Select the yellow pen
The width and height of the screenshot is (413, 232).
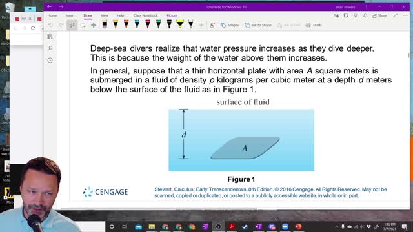(116, 24)
